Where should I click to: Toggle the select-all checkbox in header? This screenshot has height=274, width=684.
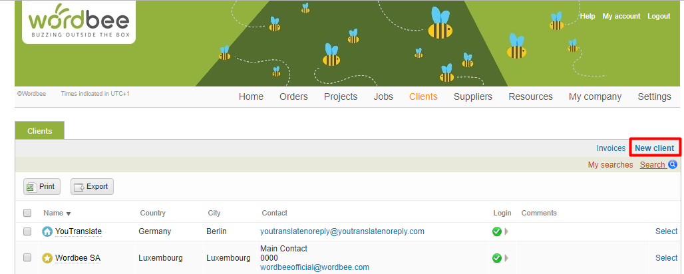point(27,213)
